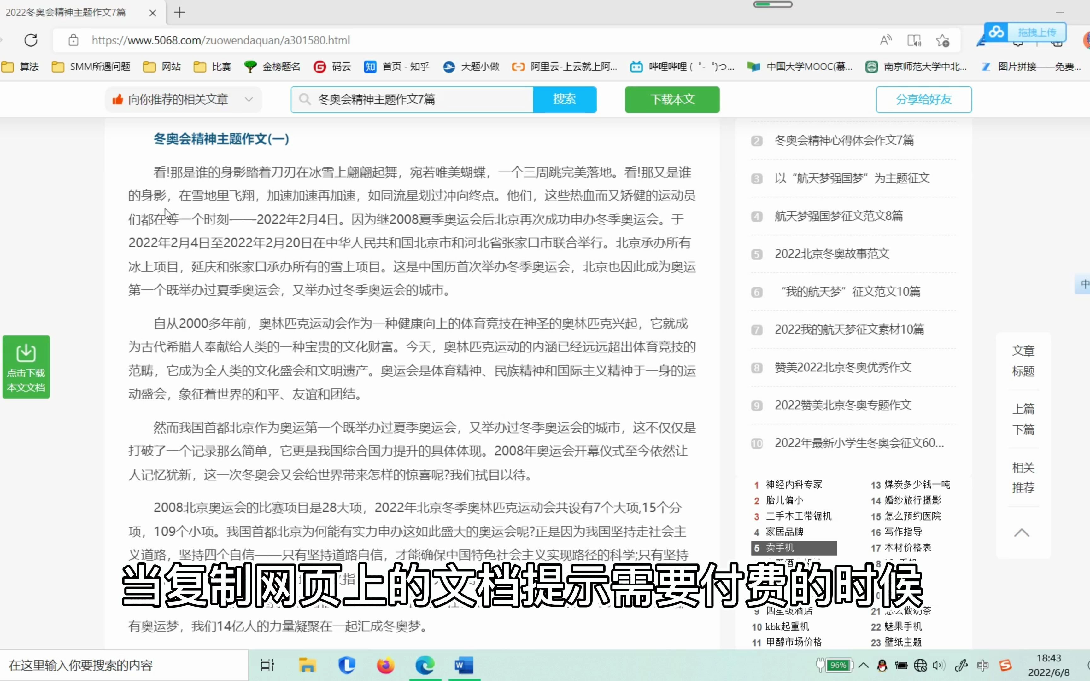Click the 写作指导 ad link
1090x681 pixels.
903,532
